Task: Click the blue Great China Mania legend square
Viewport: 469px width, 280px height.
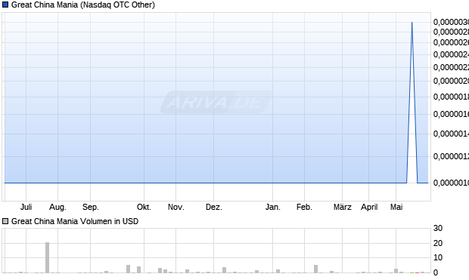Action: pyautogui.click(x=5, y=5)
